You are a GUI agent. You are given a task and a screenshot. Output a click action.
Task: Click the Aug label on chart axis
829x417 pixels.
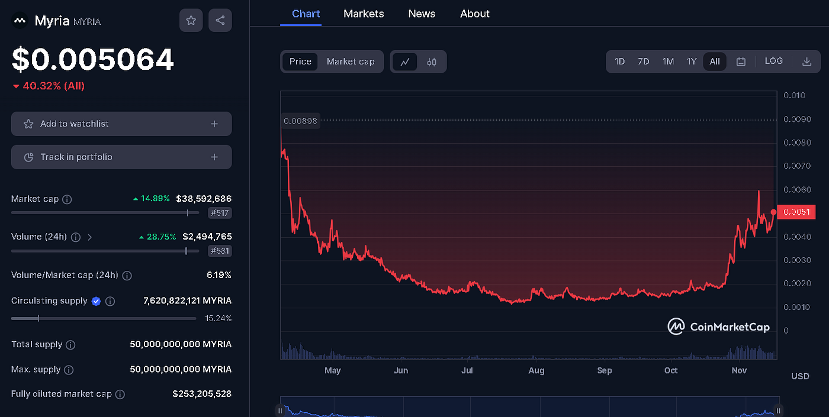click(536, 370)
